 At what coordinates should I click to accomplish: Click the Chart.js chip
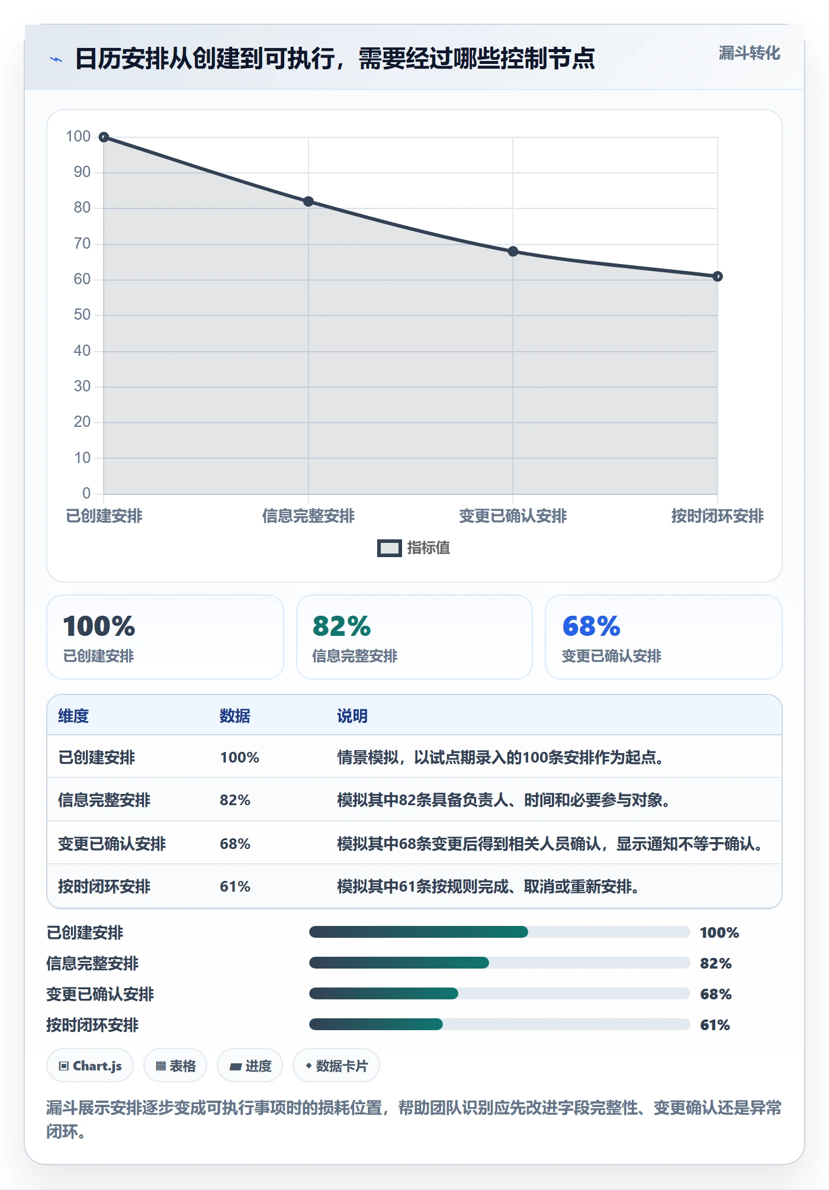point(90,1066)
